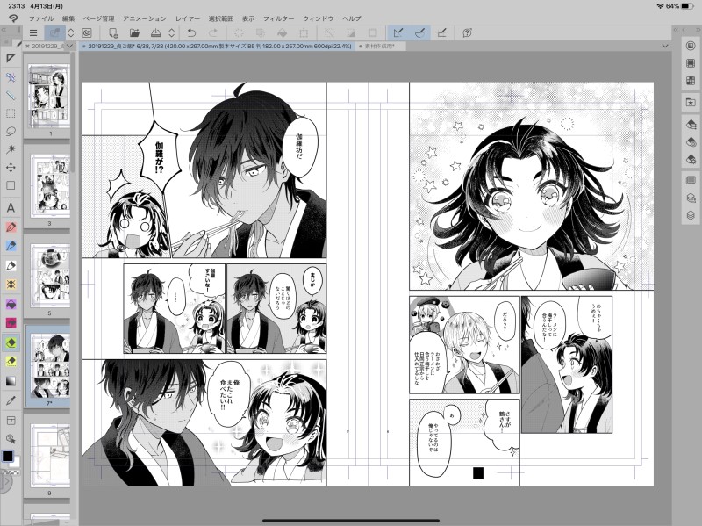Click the Clear selection dotted-circle icon
702x526 pixels.
239,32
